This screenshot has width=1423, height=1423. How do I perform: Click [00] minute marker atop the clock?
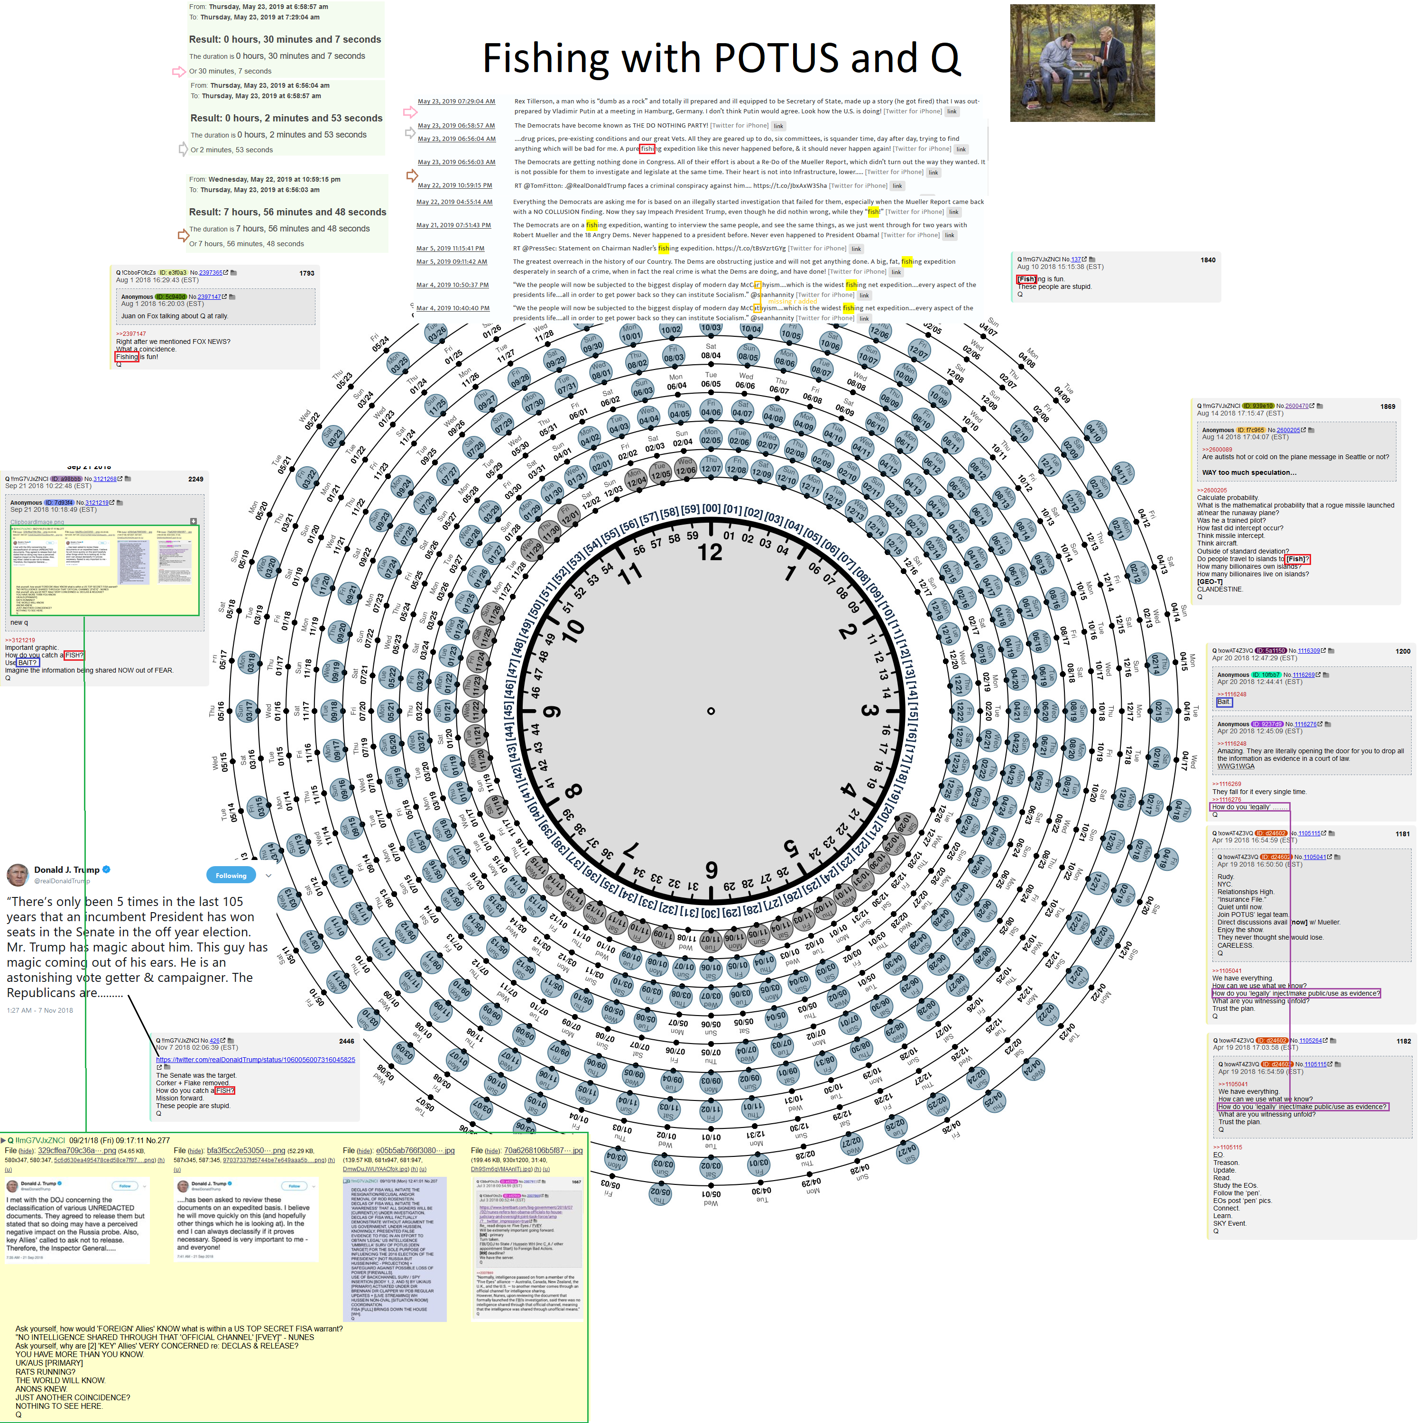click(711, 508)
